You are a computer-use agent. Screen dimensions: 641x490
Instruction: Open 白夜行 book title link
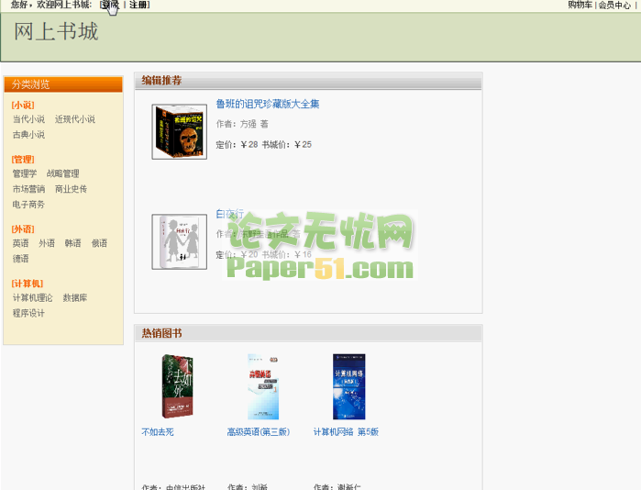click(x=230, y=214)
